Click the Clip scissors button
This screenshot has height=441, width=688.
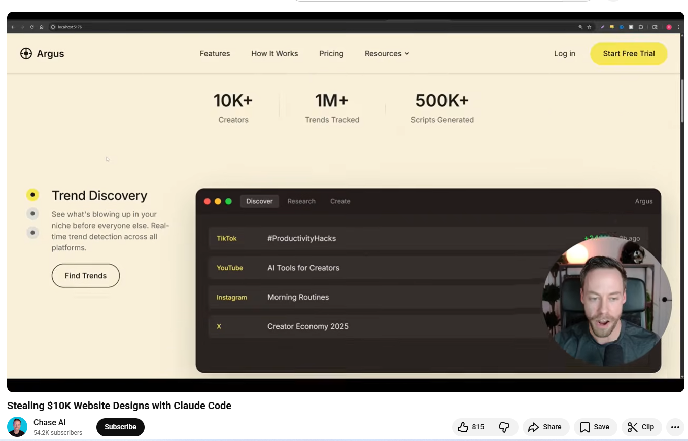641,427
